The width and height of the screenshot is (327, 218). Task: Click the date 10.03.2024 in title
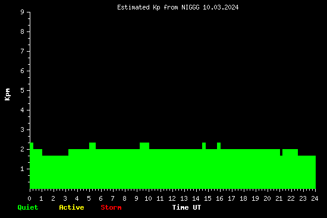[221, 7]
